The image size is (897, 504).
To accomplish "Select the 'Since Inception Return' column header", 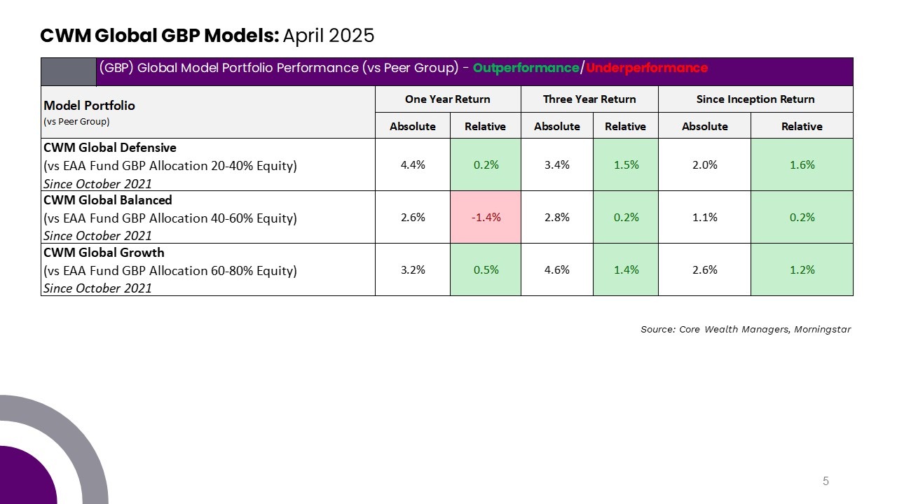I will pyautogui.click(x=755, y=99).
